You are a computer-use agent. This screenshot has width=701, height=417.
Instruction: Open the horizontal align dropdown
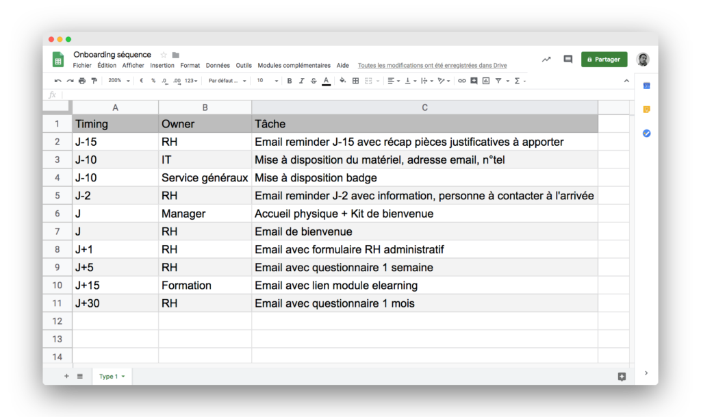[x=394, y=81]
